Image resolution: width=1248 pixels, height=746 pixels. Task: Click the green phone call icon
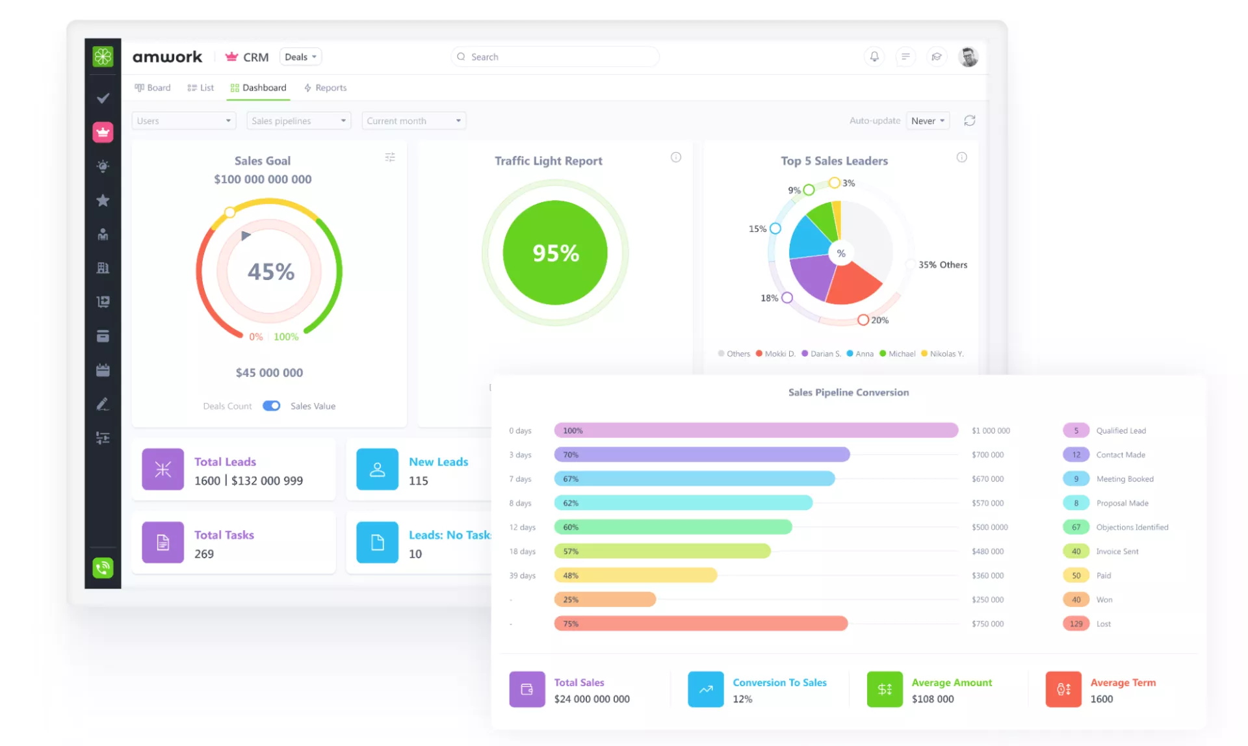click(x=103, y=568)
